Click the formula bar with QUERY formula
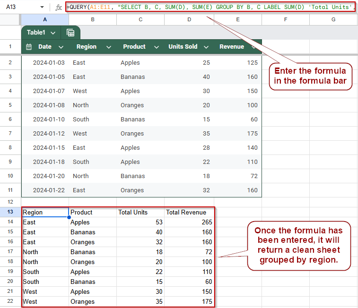This screenshot has width=358, height=308. (210, 7)
